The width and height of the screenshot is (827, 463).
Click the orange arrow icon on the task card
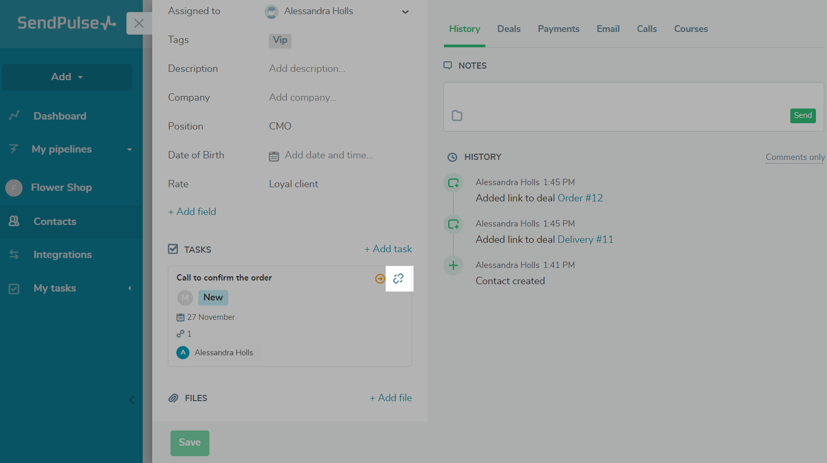coord(380,278)
